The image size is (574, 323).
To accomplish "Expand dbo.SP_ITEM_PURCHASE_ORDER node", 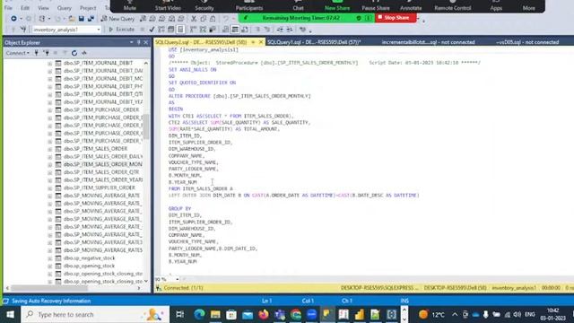I will coord(50,109).
